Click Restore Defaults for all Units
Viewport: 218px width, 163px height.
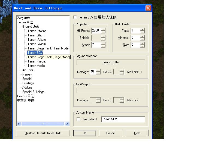coord(43,133)
